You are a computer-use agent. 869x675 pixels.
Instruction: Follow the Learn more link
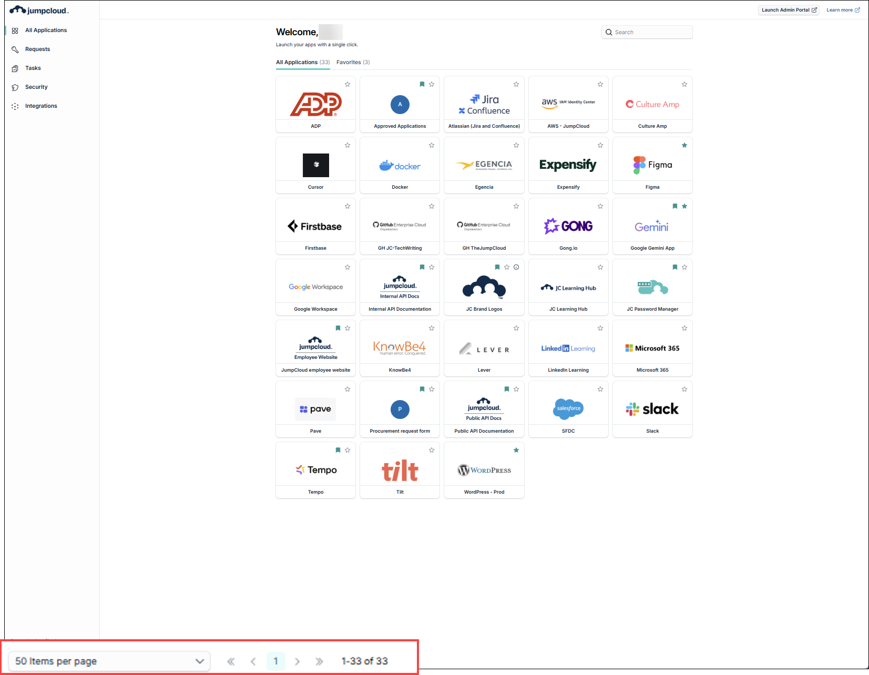[843, 10]
